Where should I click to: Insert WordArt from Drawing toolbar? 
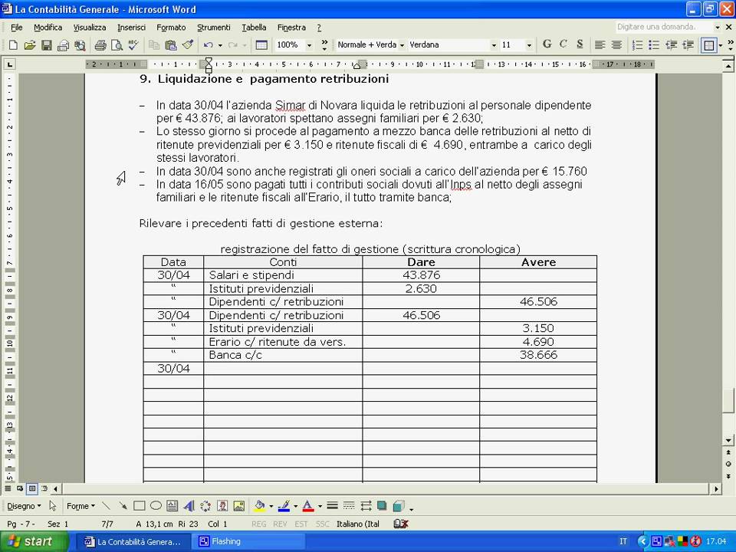coord(189,506)
